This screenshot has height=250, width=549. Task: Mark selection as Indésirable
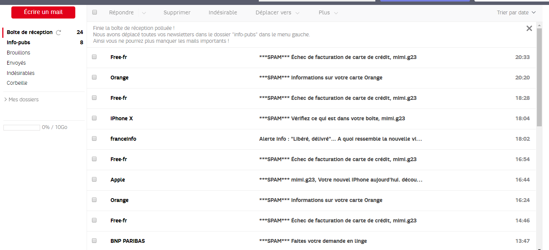[223, 12]
